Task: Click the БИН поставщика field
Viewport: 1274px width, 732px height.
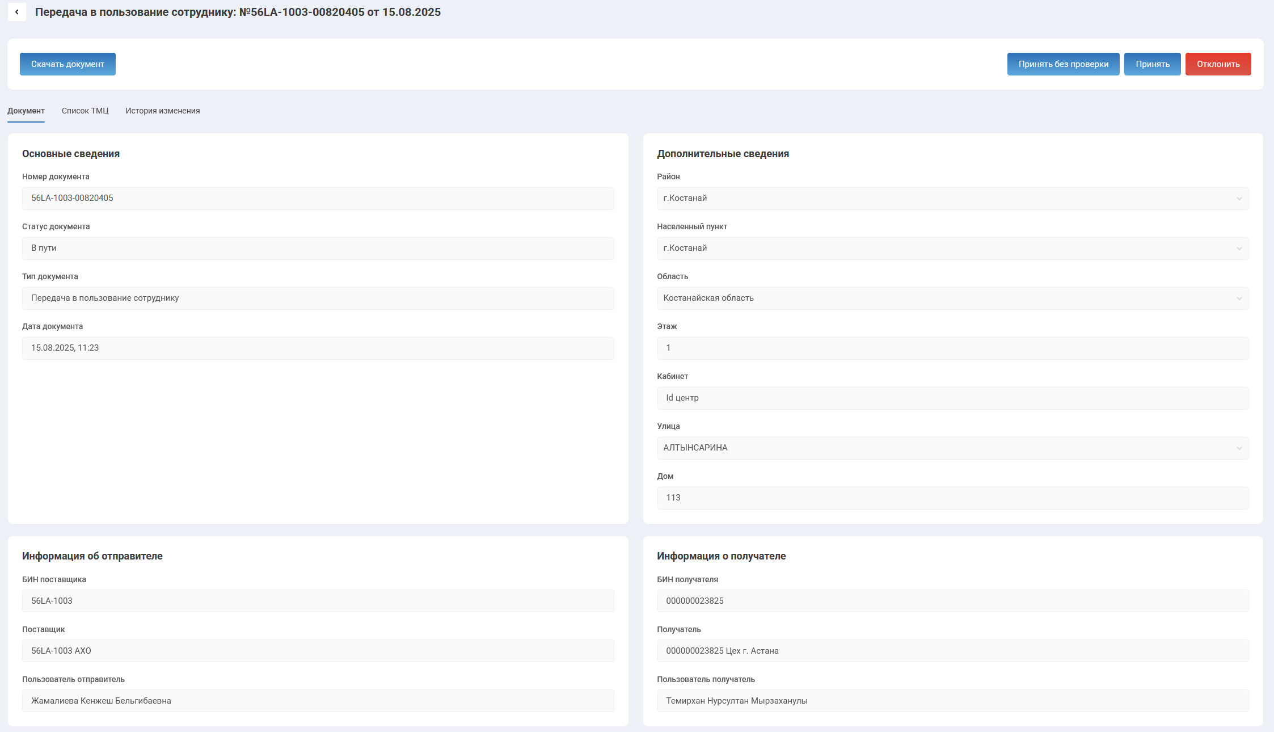Action: [318, 601]
